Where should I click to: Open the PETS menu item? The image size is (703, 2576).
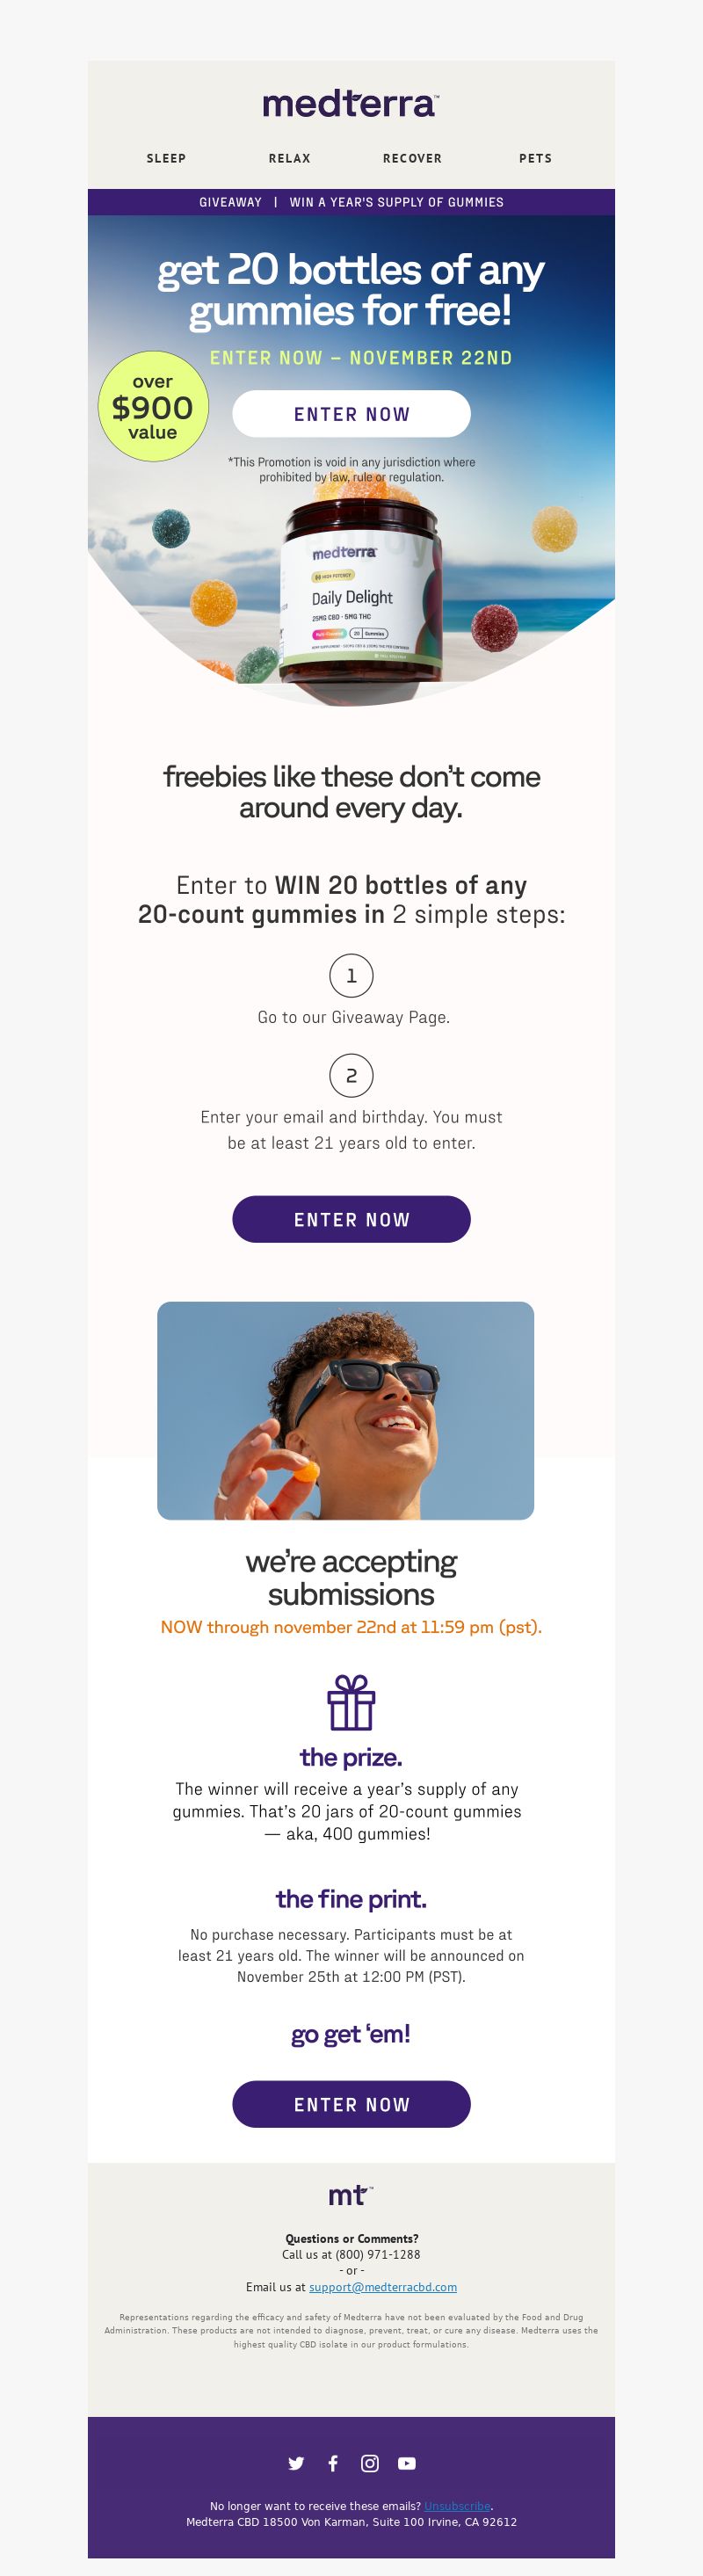click(535, 158)
